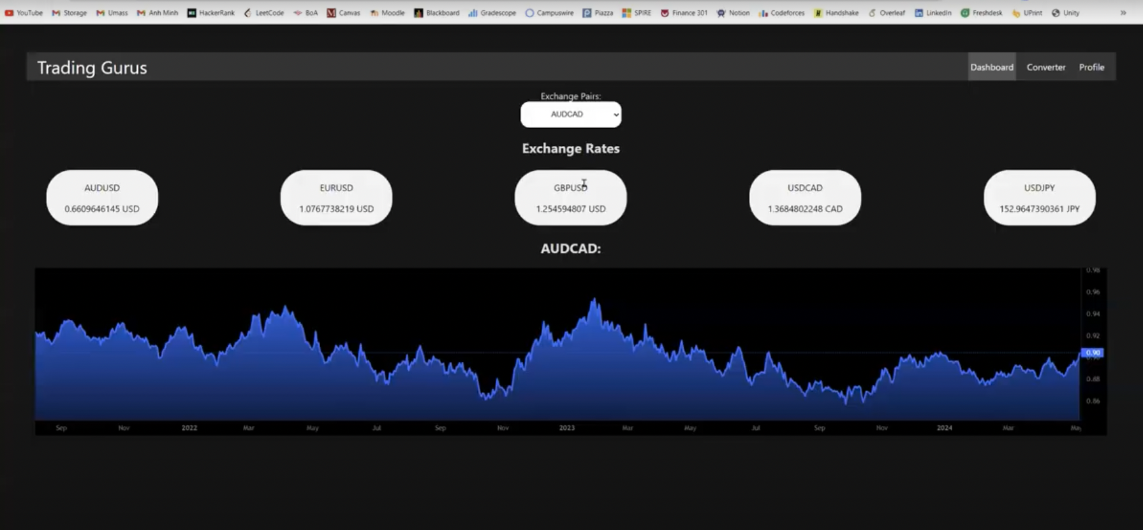The image size is (1143, 530).
Task: Open the Blackboard bookmark
Action: (x=437, y=13)
